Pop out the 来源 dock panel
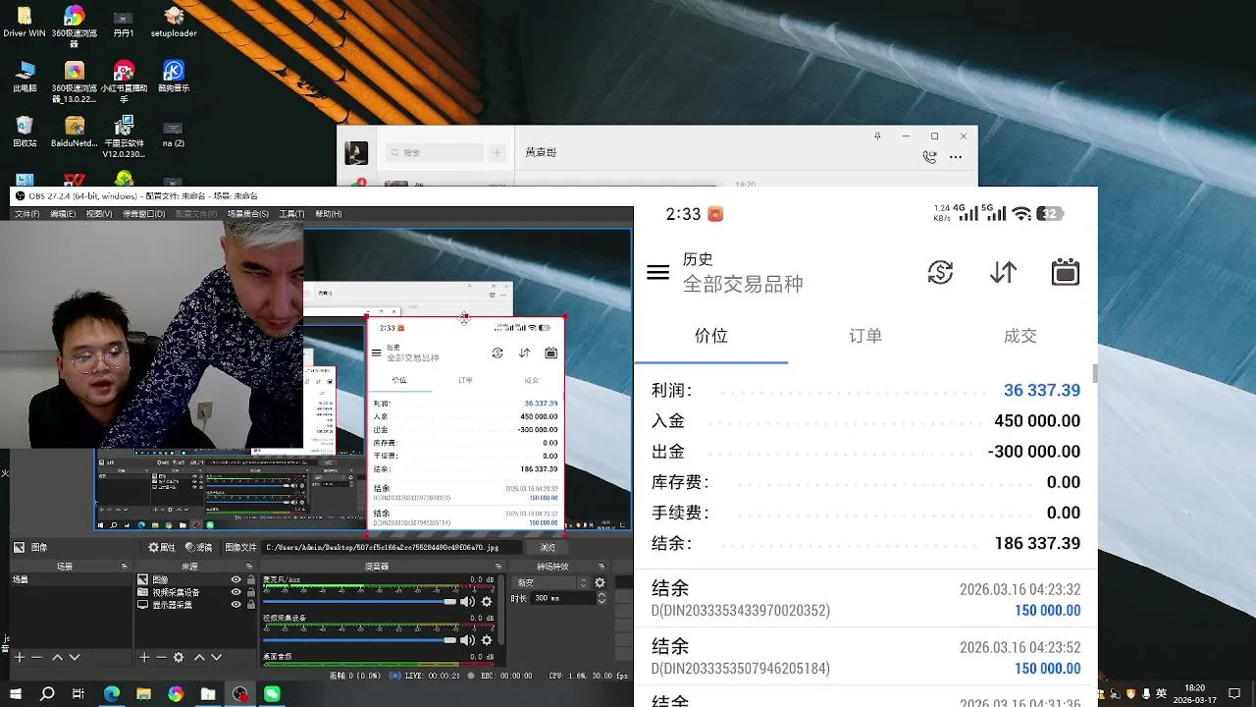 [250, 567]
